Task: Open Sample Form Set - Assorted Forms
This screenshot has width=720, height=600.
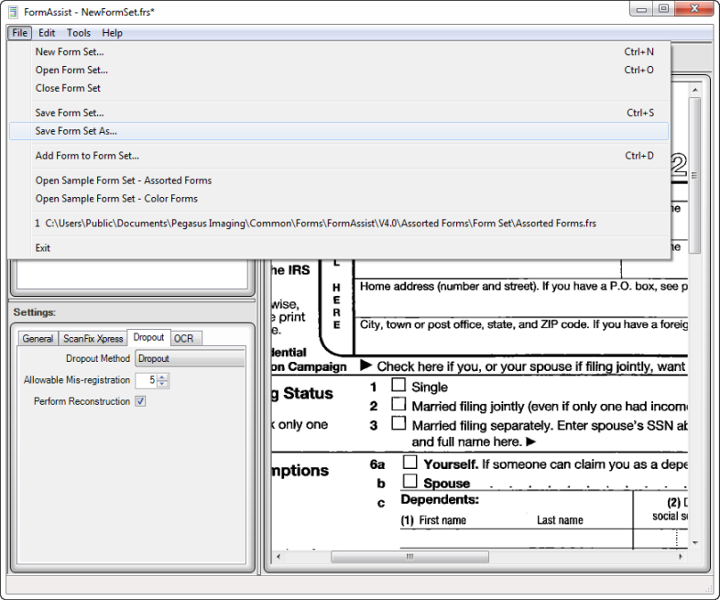Action: (x=339, y=180)
